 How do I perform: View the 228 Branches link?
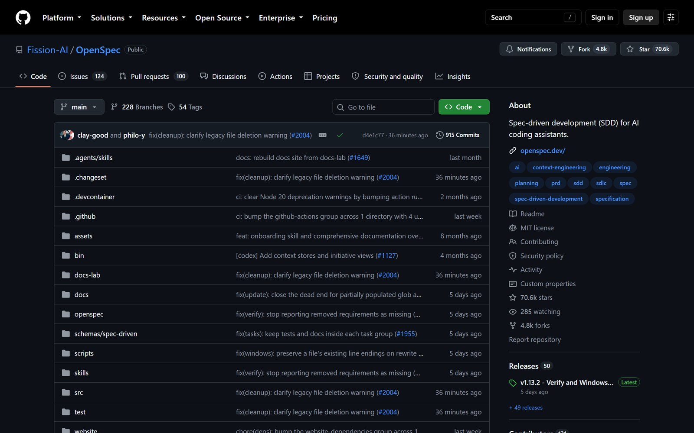click(137, 107)
